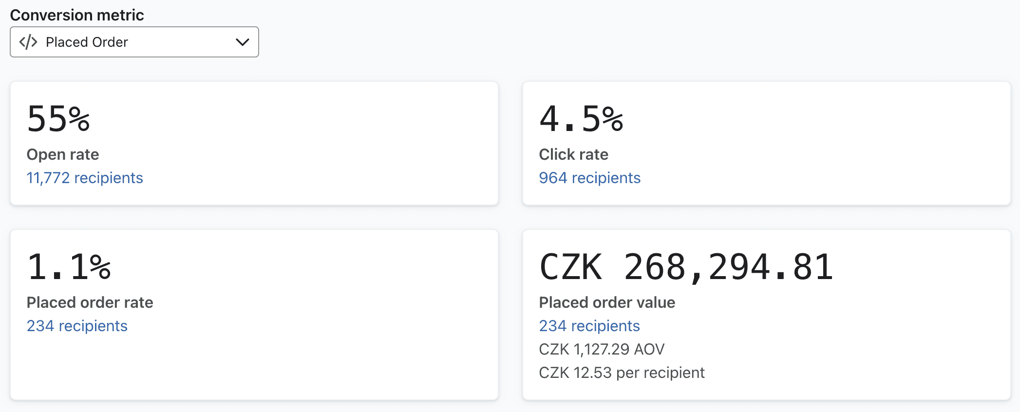View 234 recipients under Placed order rate
Image resolution: width=1020 pixels, height=412 pixels.
77,326
